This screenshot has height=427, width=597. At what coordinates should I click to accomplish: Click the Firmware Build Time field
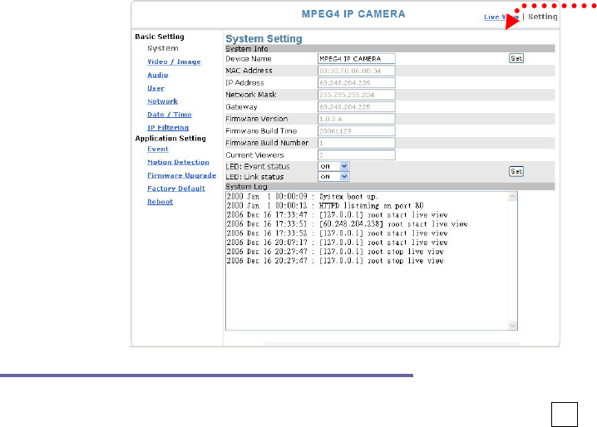point(357,131)
